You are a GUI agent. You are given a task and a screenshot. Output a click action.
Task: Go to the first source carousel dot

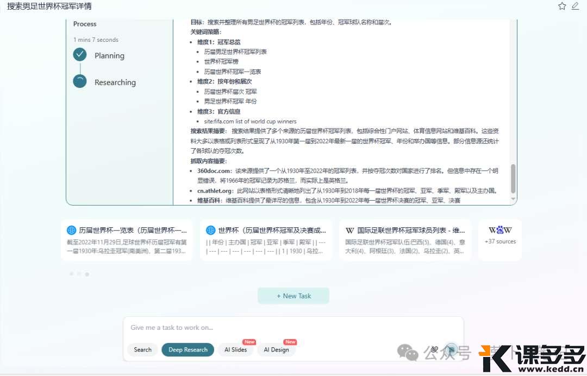pos(72,274)
